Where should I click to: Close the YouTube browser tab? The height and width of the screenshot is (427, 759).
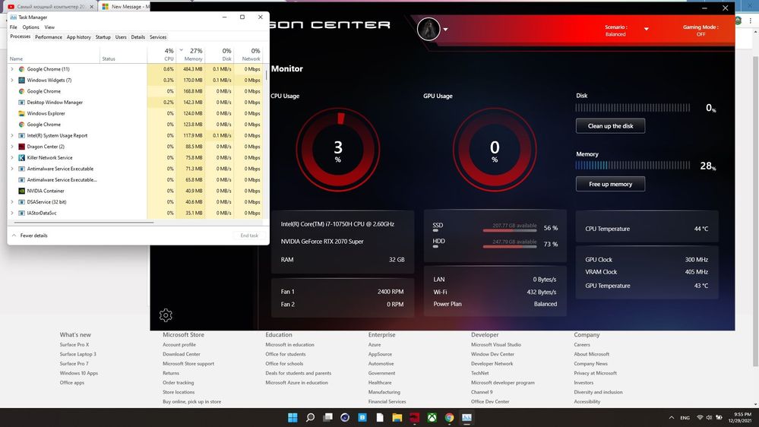click(91, 7)
